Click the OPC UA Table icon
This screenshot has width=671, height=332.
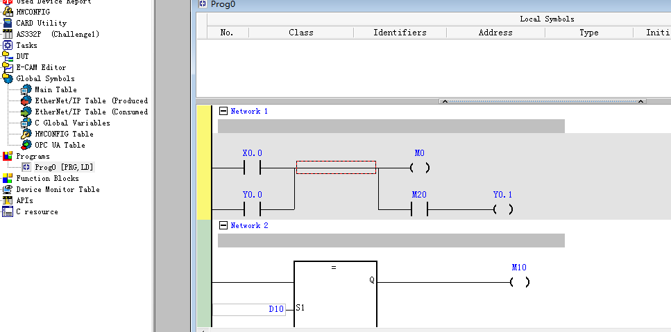pos(26,145)
